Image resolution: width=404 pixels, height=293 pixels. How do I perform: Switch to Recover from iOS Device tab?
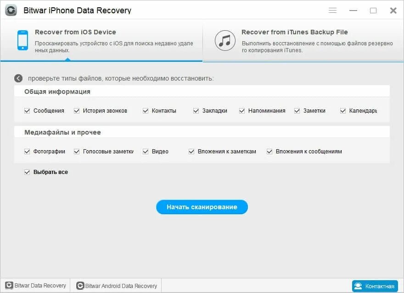(x=101, y=40)
